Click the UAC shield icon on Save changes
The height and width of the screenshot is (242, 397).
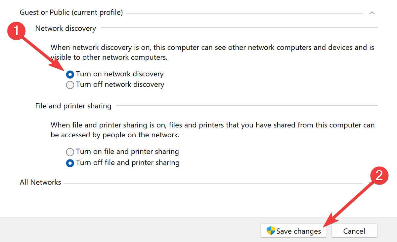pos(271,231)
